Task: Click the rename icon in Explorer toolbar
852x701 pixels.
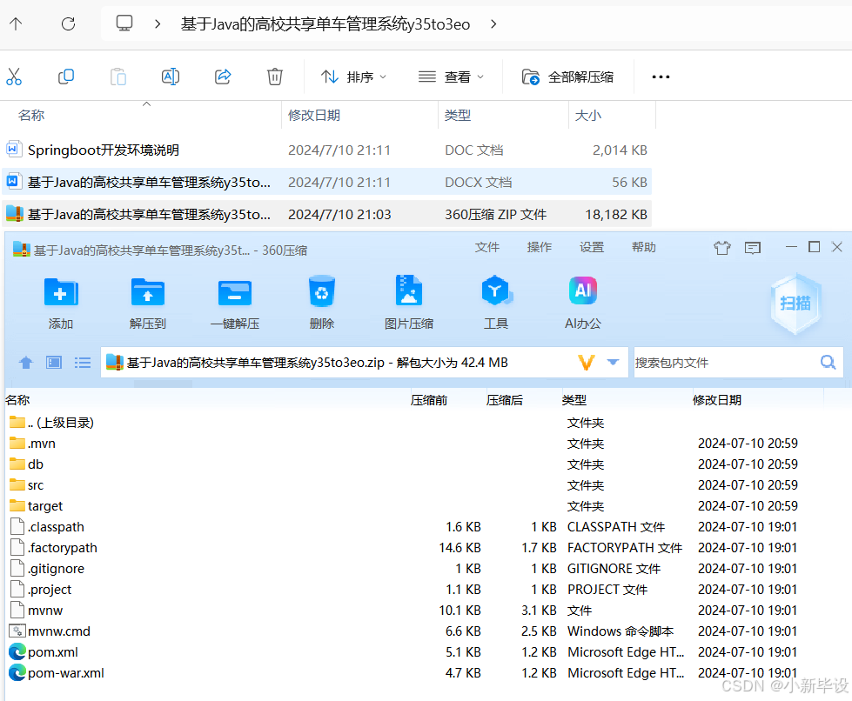Action: point(170,77)
